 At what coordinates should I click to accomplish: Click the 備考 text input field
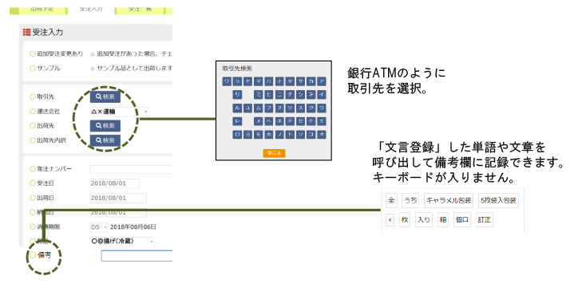click(137, 256)
